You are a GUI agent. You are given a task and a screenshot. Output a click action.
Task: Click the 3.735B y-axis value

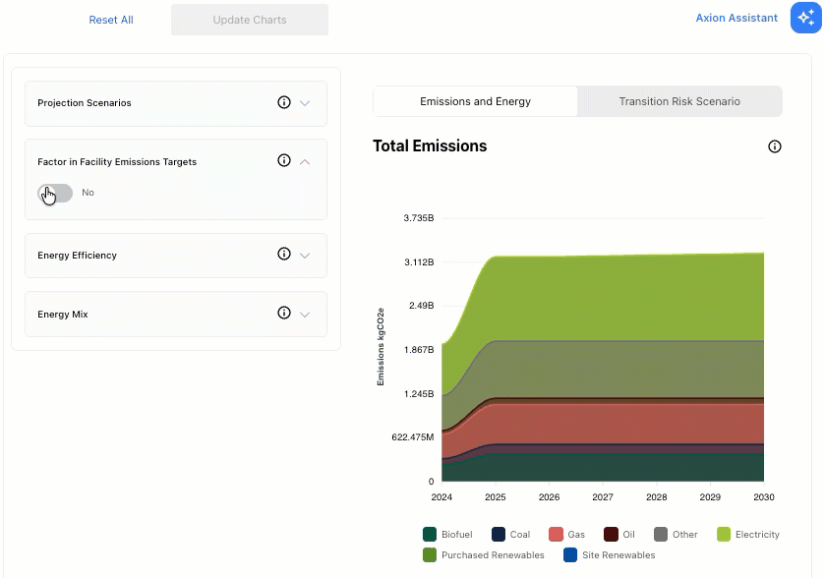coord(419,218)
